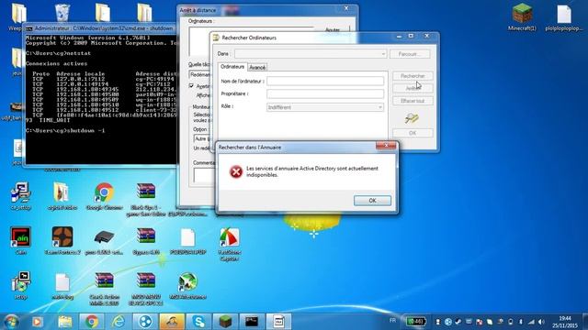Image resolution: width=588 pixels, height=330 pixels.
Task: Open the Redémarrer action dropdown in Arrêt à distance
Action: (x=200, y=75)
